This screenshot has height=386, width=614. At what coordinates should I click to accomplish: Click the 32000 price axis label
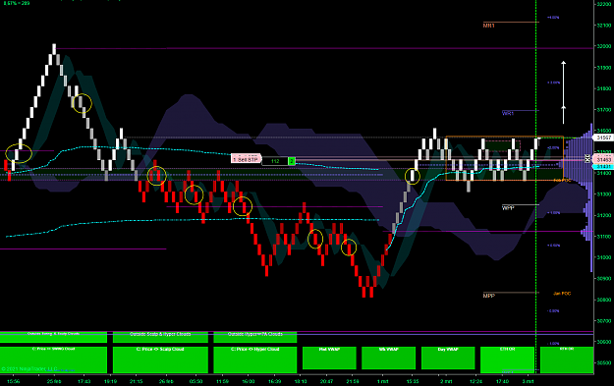tap(603, 46)
